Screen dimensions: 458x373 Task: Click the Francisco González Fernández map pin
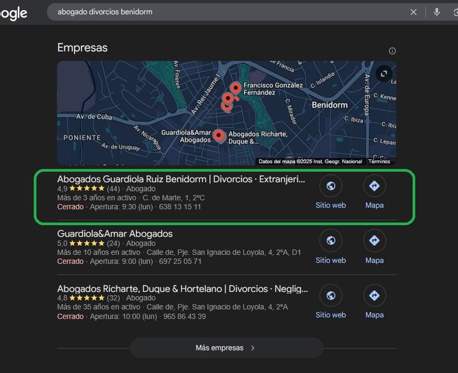click(x=236, y=88)
